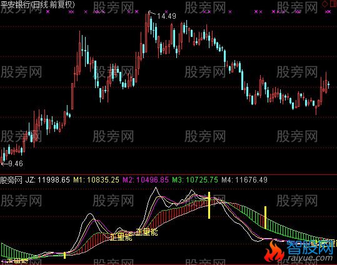Click the 14.49 high price label
This screenshot has height=265, width=337.
click(x=166, y=16)
